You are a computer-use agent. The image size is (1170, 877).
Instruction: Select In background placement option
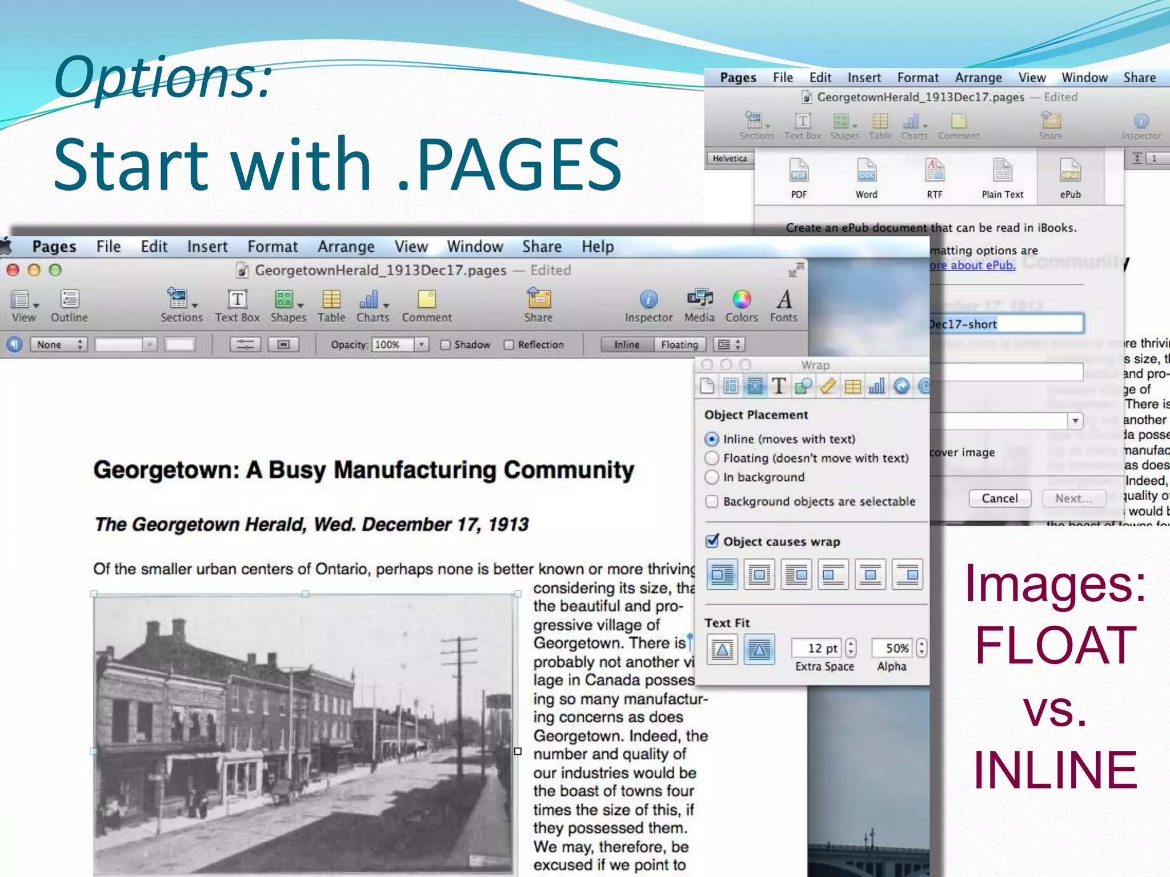click(x=712, y=477)
